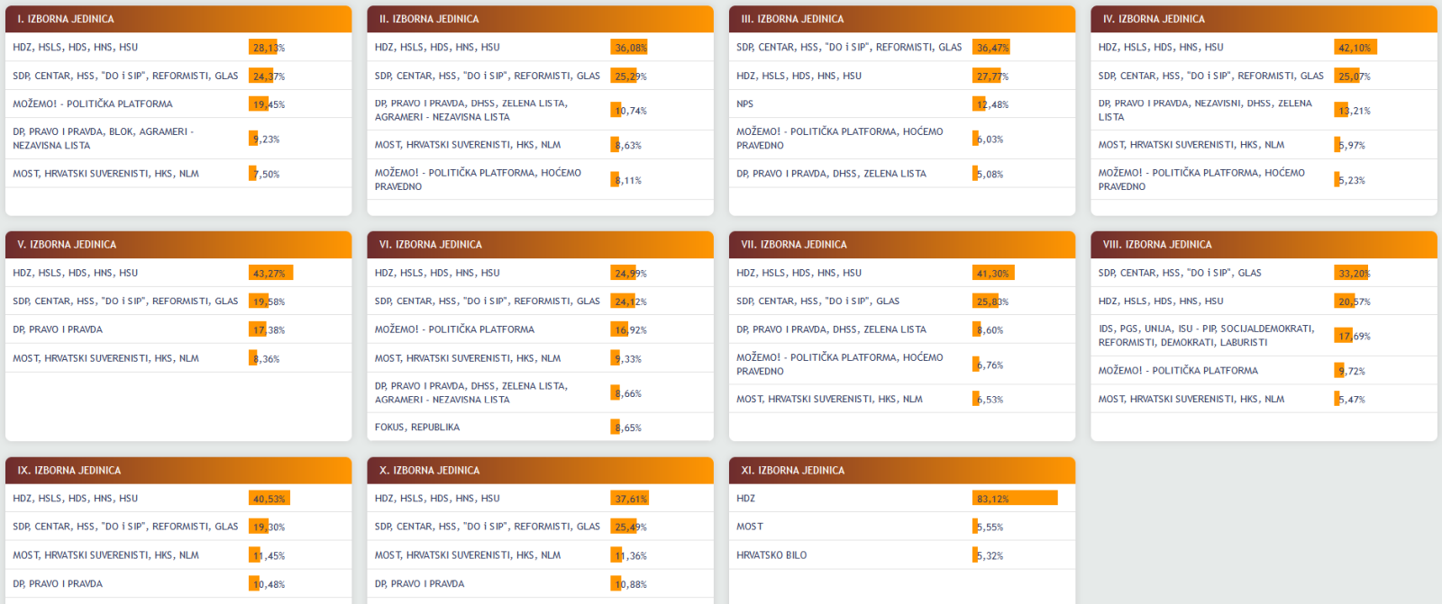The width and height of the screenshot is (1442, 604).
Task: Click the 19,30% percentage
Action: [269, 527]
